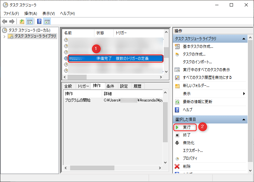Click タスクのインポート... action
This screenshot has height=182, width=254.
click(197, 62)
